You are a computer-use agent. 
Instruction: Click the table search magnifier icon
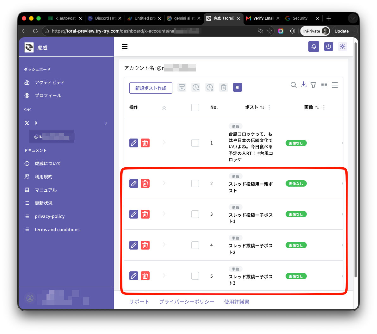(x=294, y=85)
